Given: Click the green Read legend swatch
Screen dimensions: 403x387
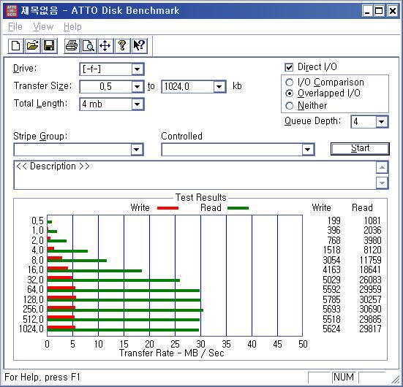Looking at the screenshot, I should [x=238, y=208].
